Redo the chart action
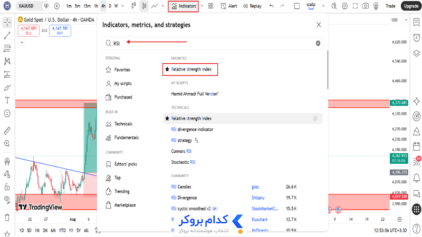 click(282, 6)
